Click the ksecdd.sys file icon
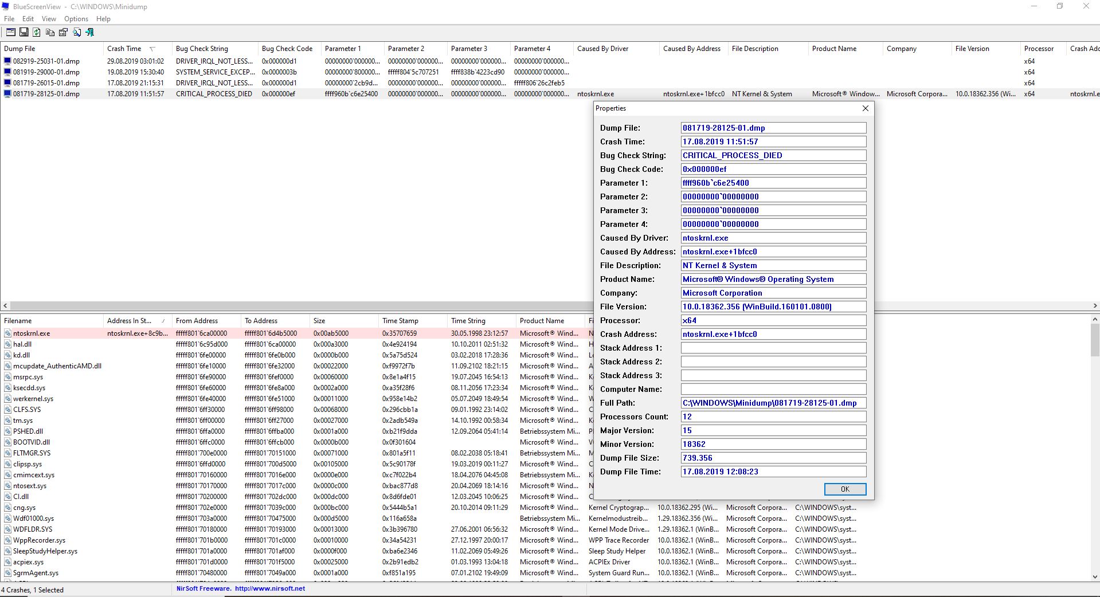Viewport: 1100px width, 597px height. [7, 388]
